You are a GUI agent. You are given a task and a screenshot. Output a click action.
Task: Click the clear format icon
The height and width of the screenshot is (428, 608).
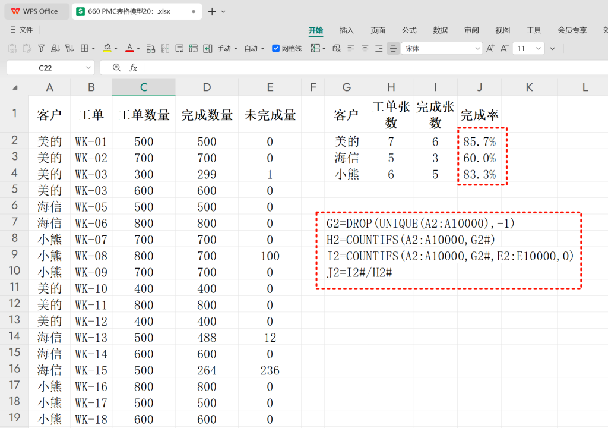tap(337, 49)
